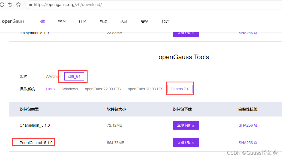
Task: Click SHA256 link for cm-symbol_5.1.0
Action: [x=246, y=33]
